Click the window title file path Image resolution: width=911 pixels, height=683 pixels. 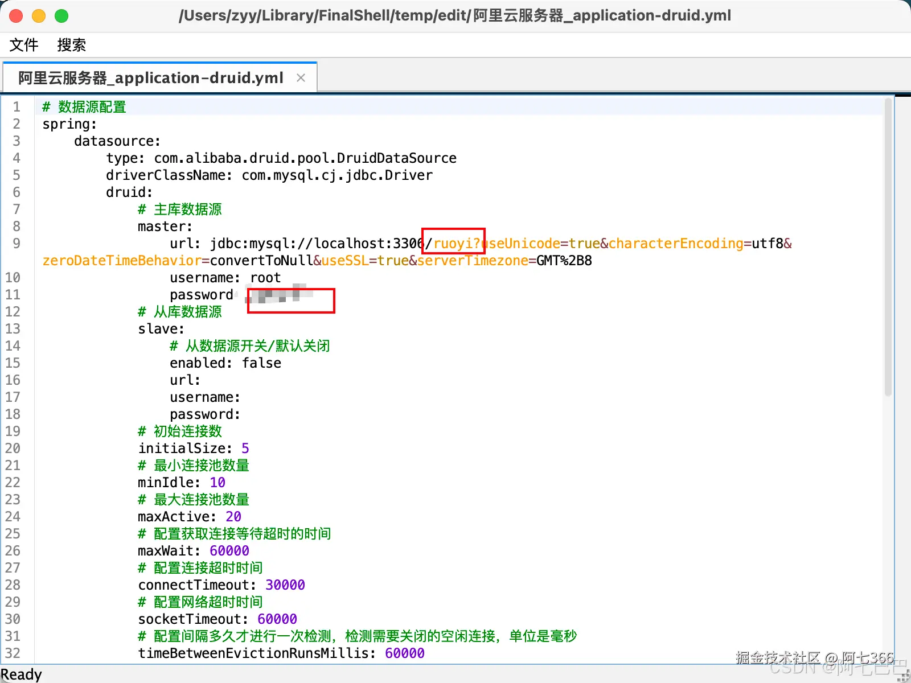tap(455, 15)
